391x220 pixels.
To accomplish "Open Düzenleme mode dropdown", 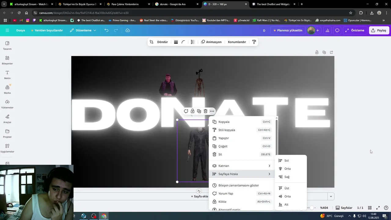I will pos(83,30).
